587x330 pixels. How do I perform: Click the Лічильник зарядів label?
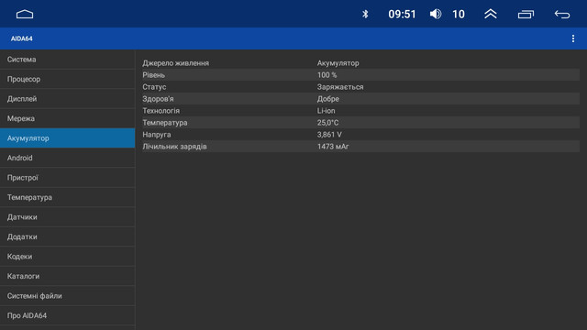[174, 147]
